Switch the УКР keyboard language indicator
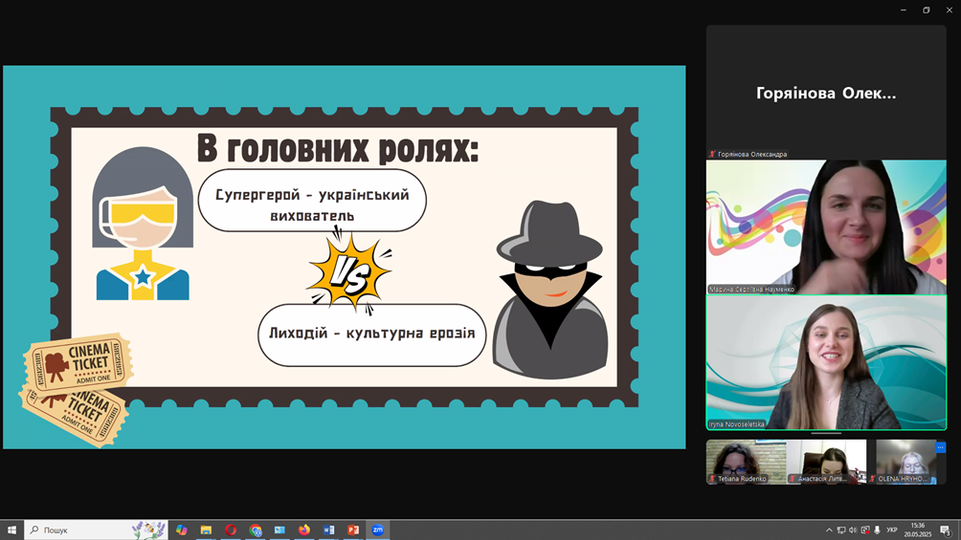The height and width of the screenshot is (540, 961). click(892, 529)
